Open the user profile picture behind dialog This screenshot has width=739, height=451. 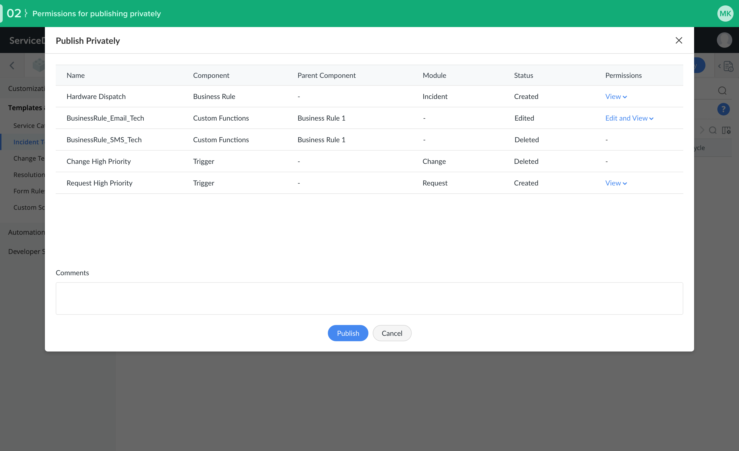[x=724, y=40]
